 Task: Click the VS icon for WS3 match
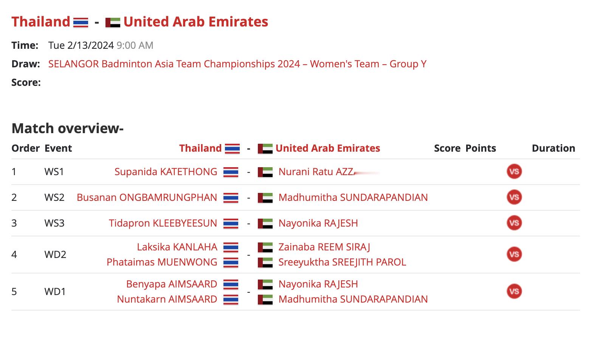tap(514, 223)
